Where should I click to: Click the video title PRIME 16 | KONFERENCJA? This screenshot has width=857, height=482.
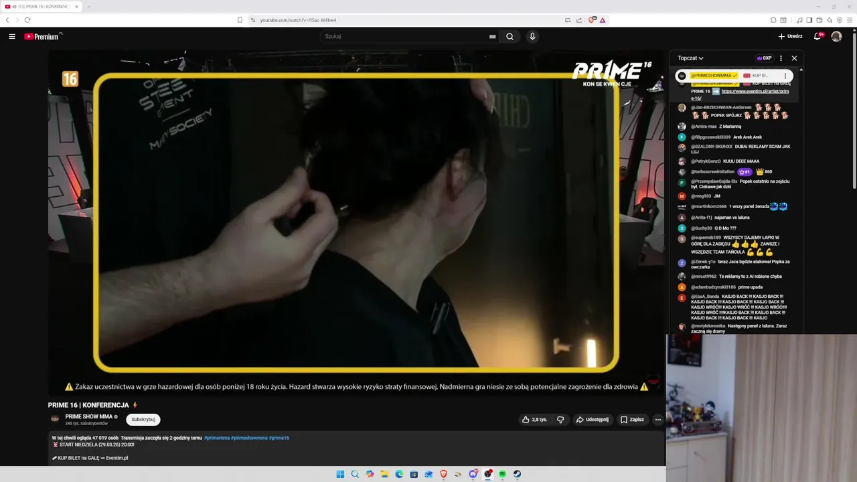[x=88, y=405]
